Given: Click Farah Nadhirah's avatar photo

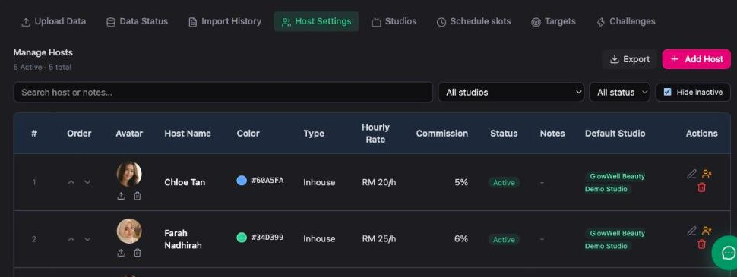Looking at the screenshot, I should (x=129, y=231).
